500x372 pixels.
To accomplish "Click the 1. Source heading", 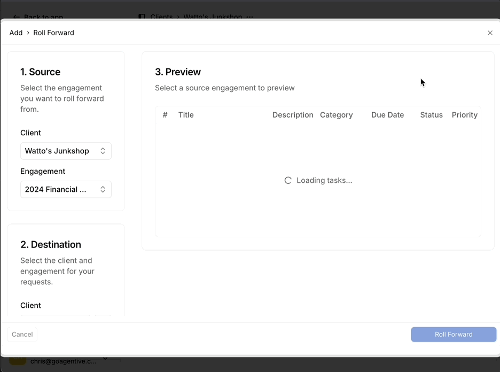I will [40, 72].
